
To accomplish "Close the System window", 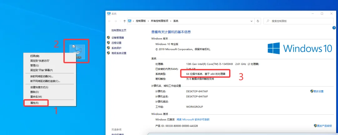I will coord(331,13).
